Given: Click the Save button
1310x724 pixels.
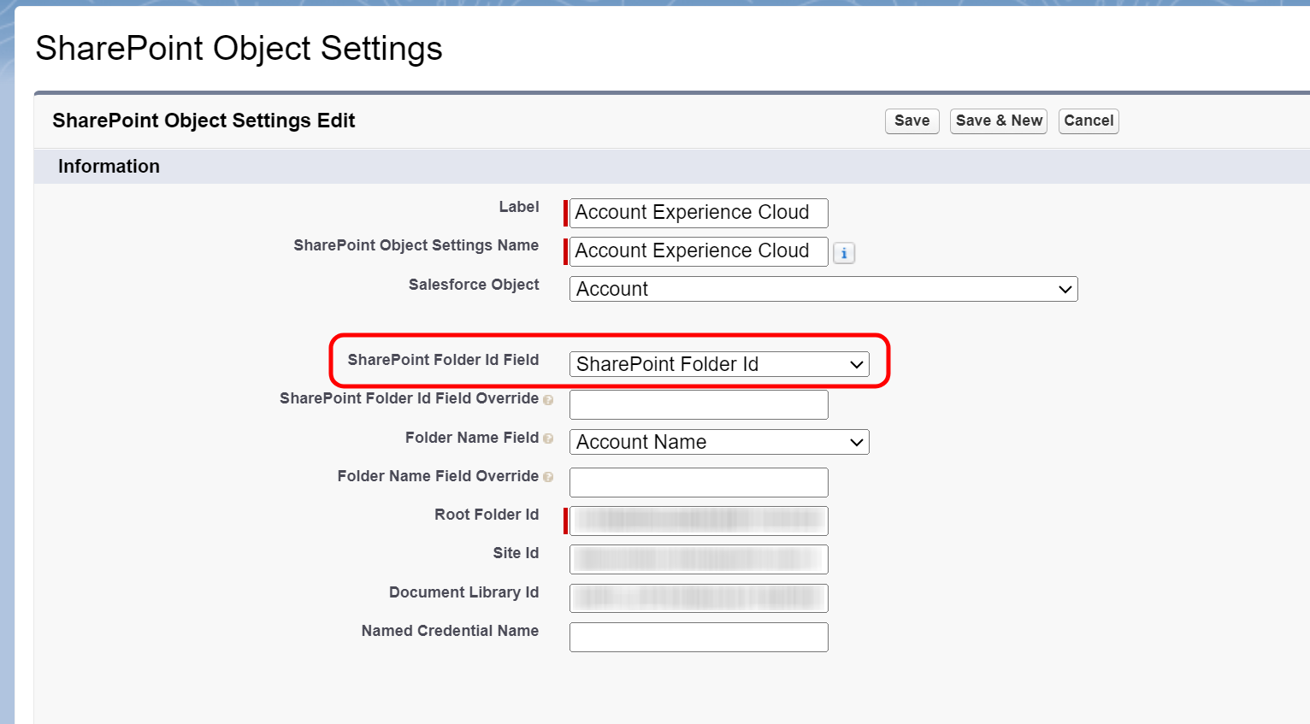Looking at the screenshot, I should [912, 121].
